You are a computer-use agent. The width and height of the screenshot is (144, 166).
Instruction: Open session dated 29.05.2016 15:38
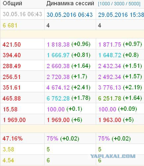point(121,15)
